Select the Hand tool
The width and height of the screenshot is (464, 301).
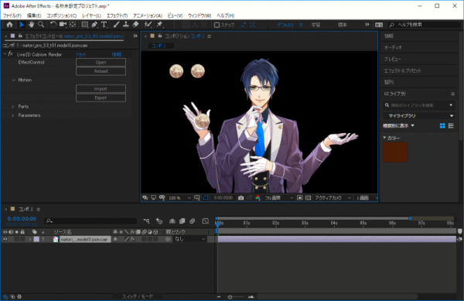pyautogui.click(x=31, y=25)
